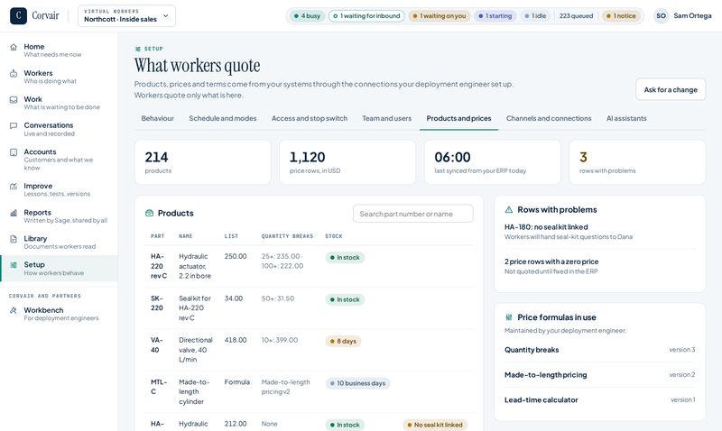
Task: Open the Conversations sidebar item
Action: pyautogui.click(x=59, y=129)
